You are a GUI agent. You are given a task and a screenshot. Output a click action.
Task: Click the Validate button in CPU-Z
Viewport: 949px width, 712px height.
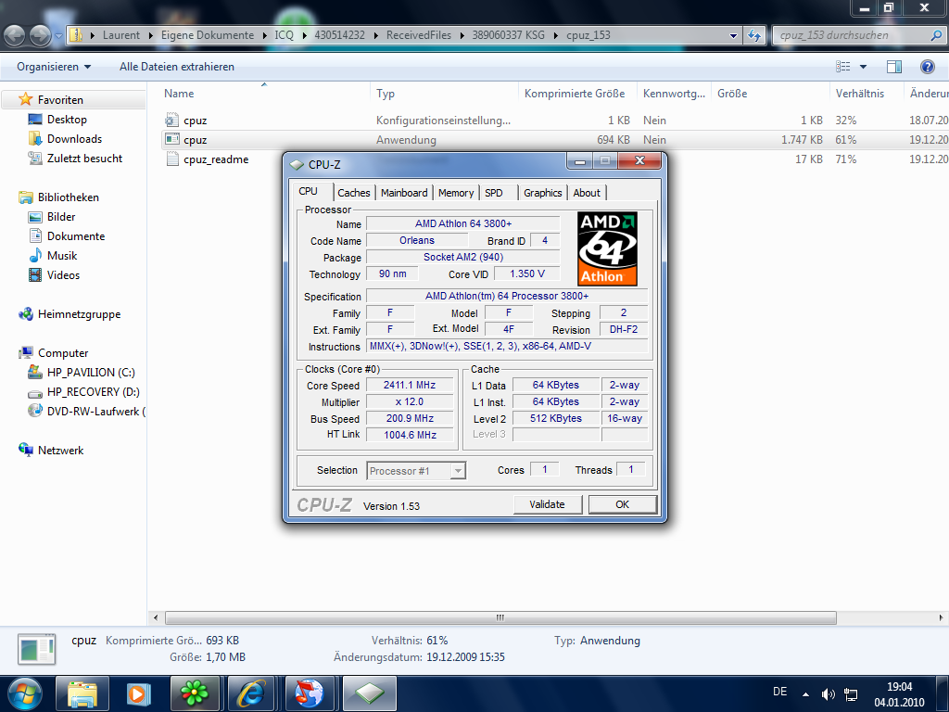(547, 504)
